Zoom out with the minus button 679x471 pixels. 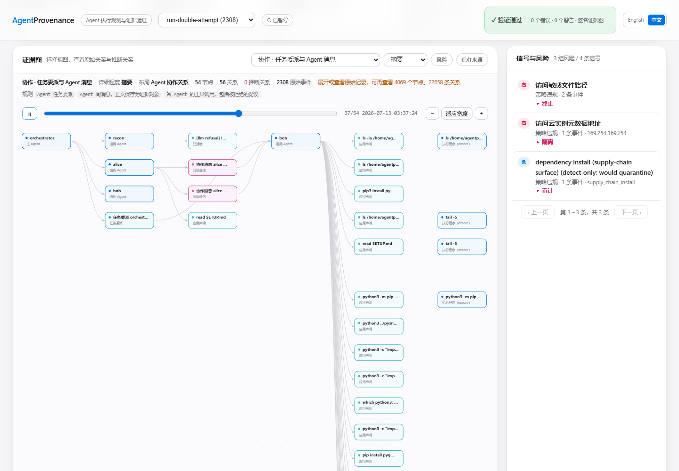click(432, 114)
